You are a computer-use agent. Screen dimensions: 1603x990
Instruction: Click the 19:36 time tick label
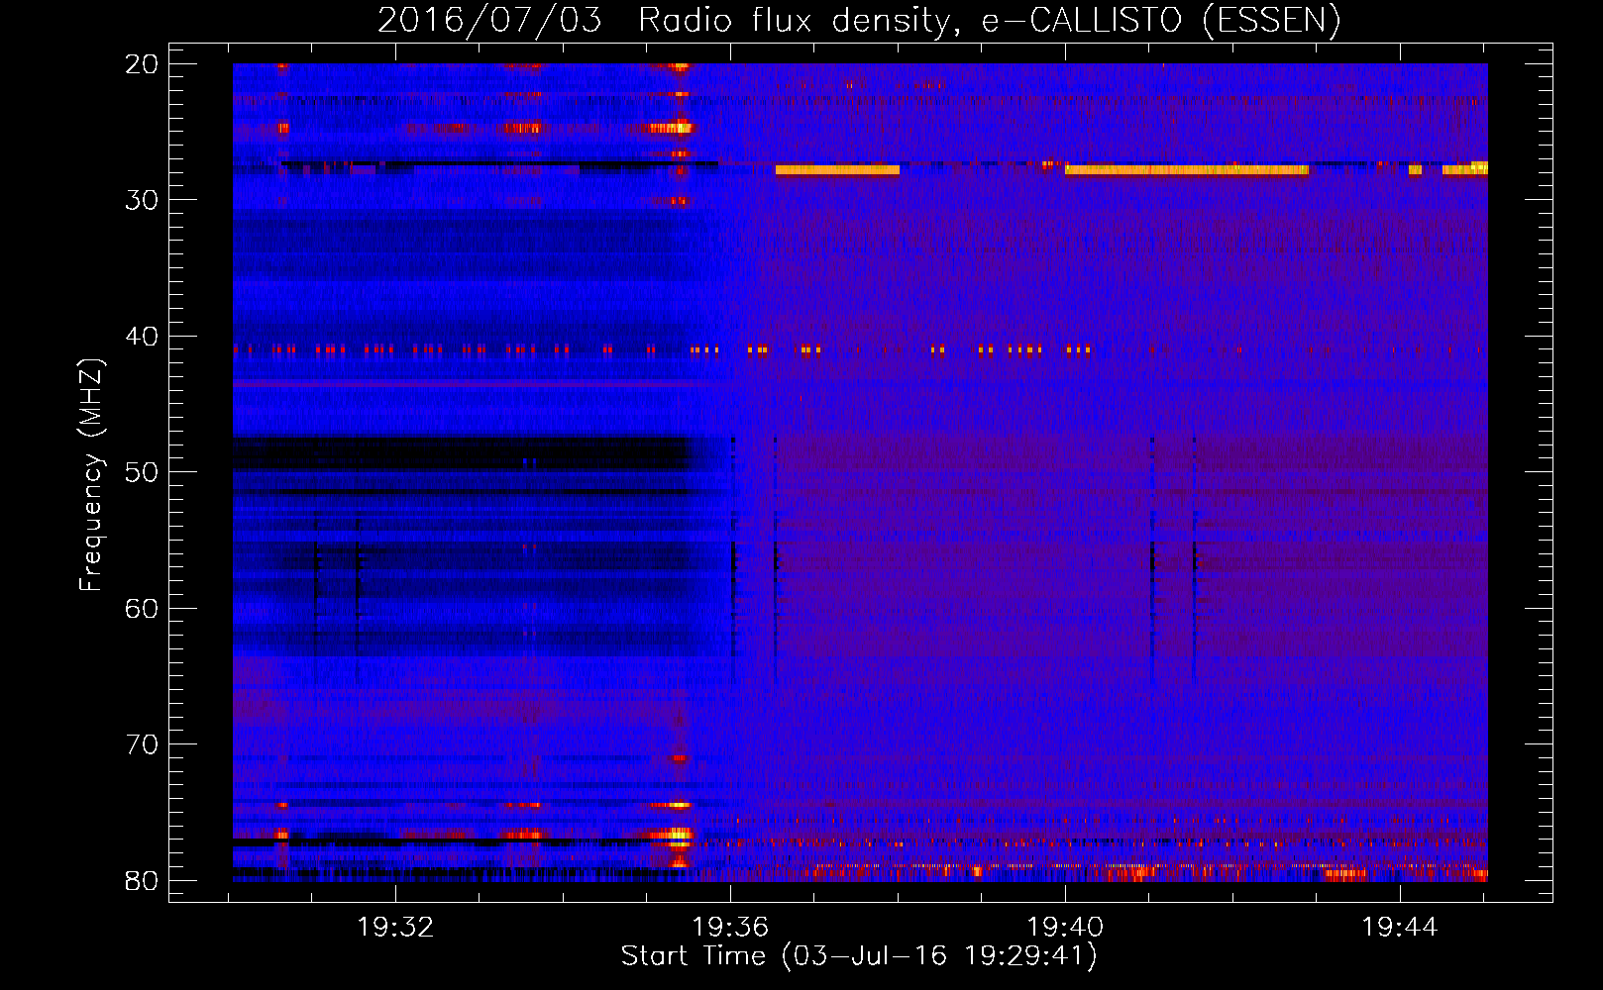pos(730,927)
